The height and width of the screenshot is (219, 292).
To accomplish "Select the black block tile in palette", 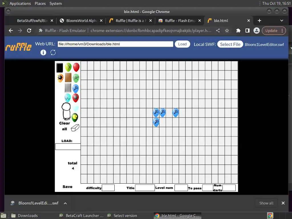I will [60, 68].
